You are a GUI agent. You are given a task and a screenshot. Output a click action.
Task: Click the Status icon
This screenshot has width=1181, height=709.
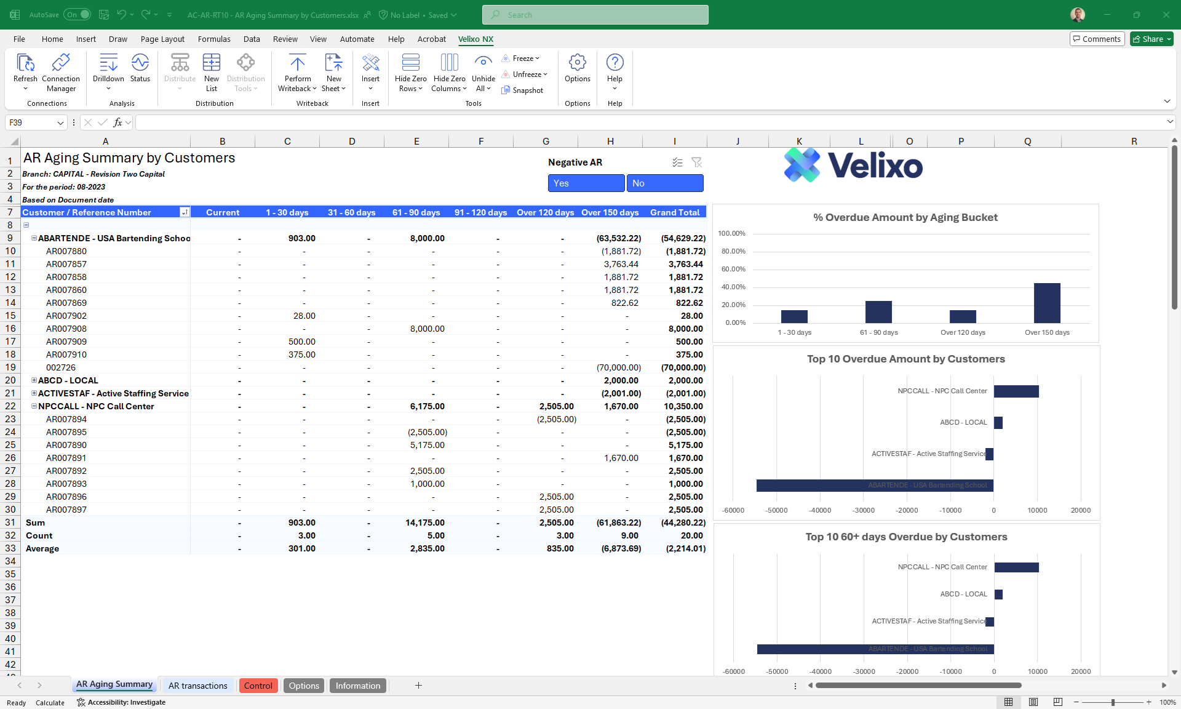(140, 63)
